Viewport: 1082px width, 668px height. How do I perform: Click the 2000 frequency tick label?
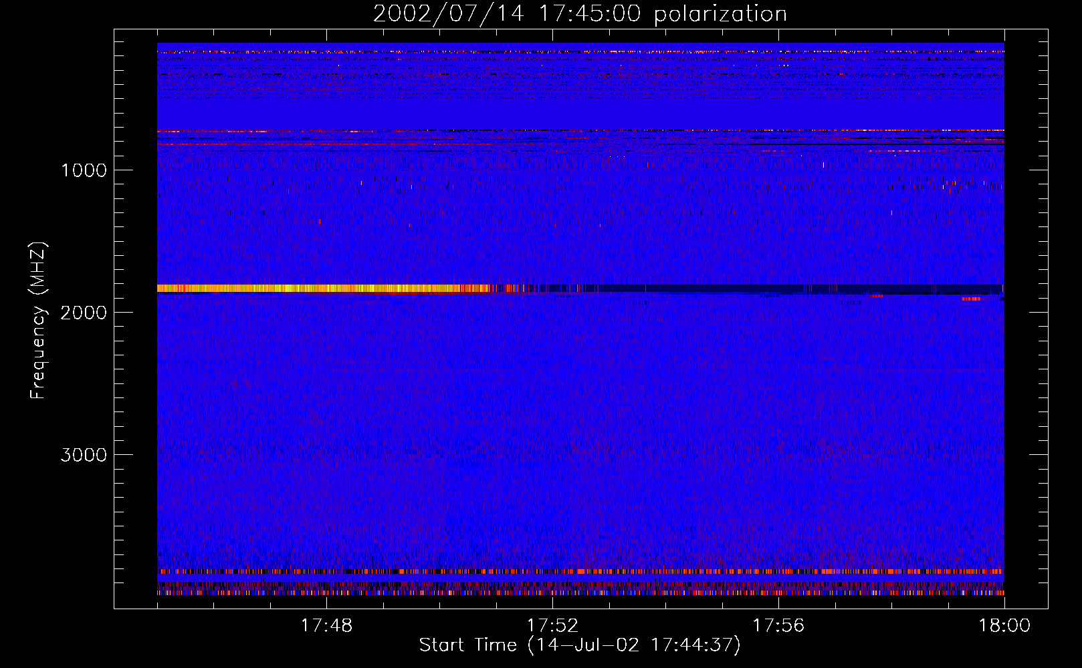[x=84, y=313]
